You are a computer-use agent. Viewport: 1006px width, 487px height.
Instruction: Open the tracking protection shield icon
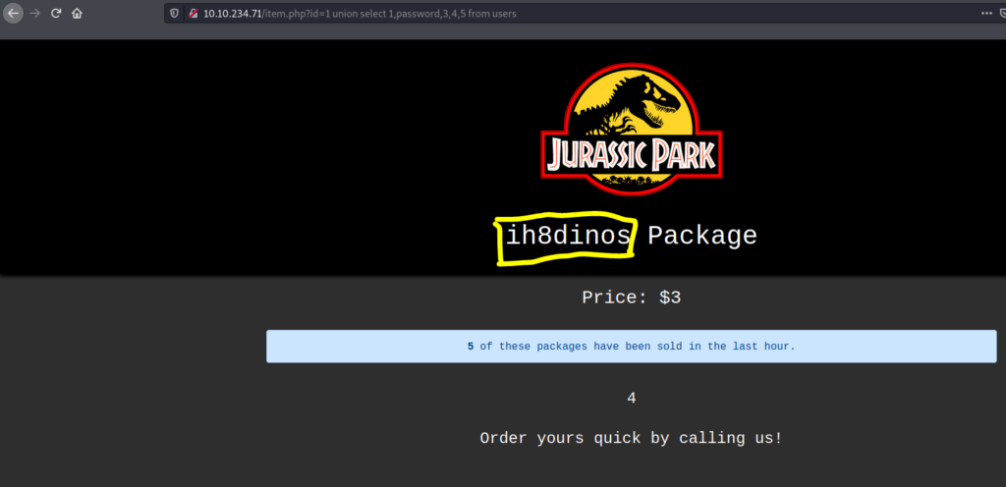tap(175, 14)
